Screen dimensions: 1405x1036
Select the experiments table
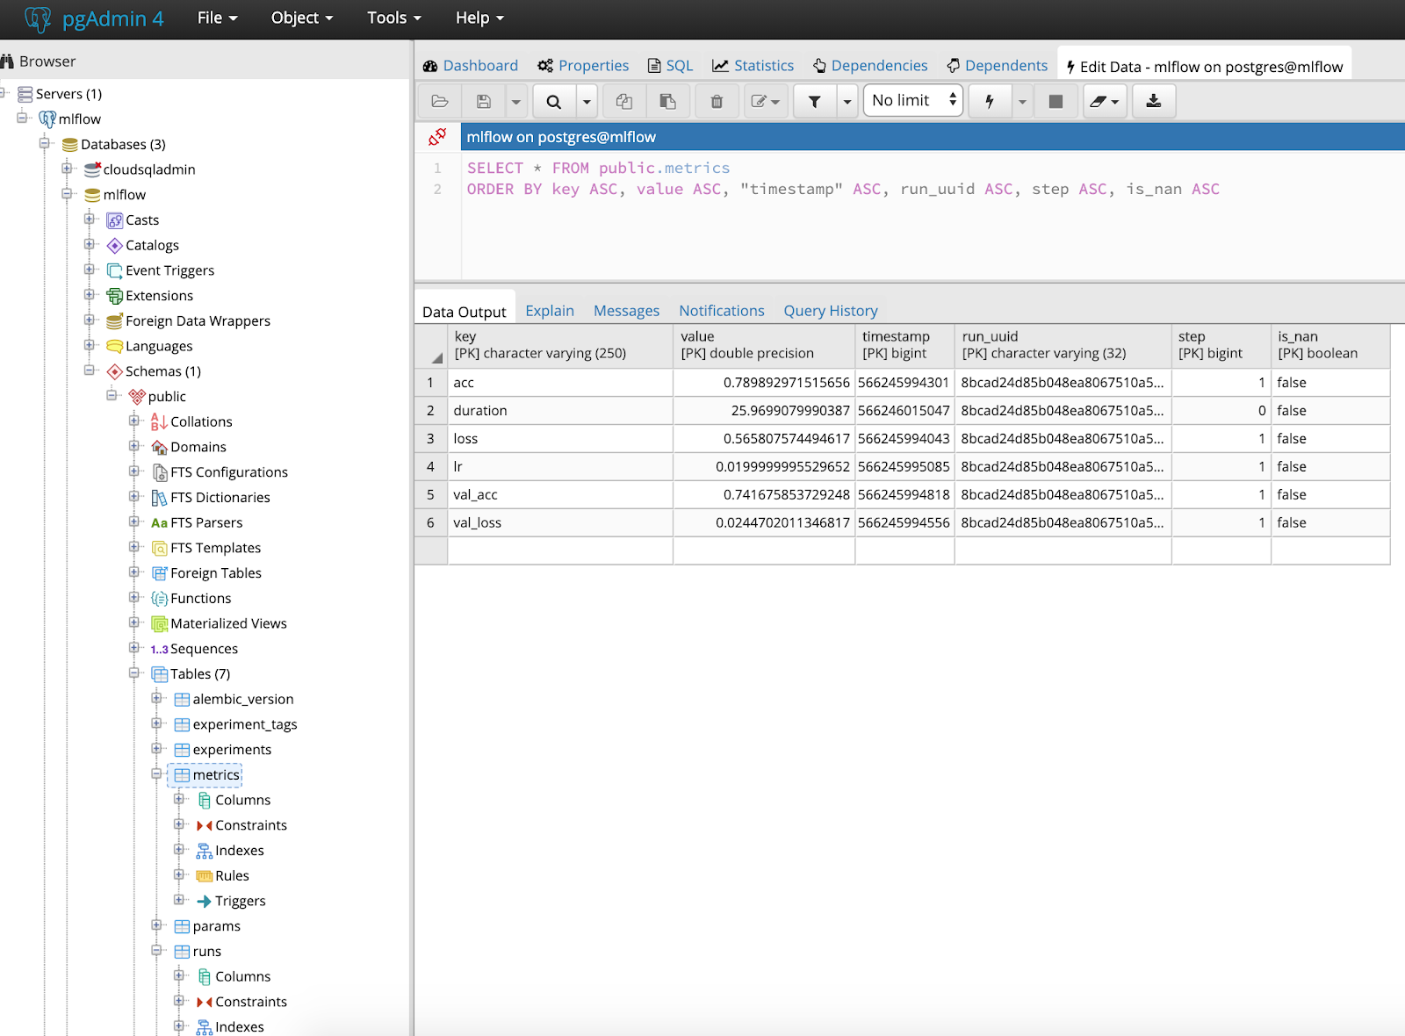(x=232, y=750)
